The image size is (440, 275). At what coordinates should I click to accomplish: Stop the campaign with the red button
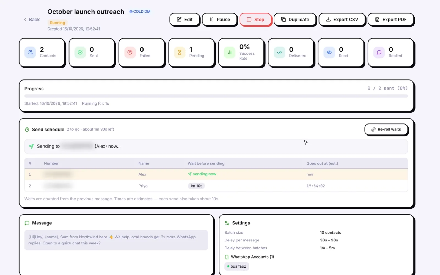tap(255, 20)
